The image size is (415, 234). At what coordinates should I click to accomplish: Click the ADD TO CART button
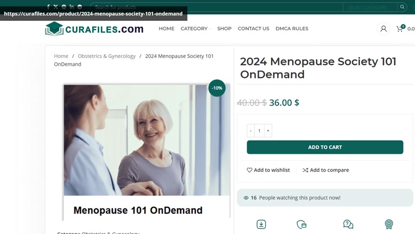click(x=325, y=147)
